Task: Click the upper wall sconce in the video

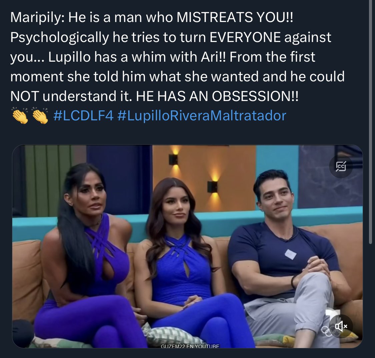Action: [x=173, y=159]
